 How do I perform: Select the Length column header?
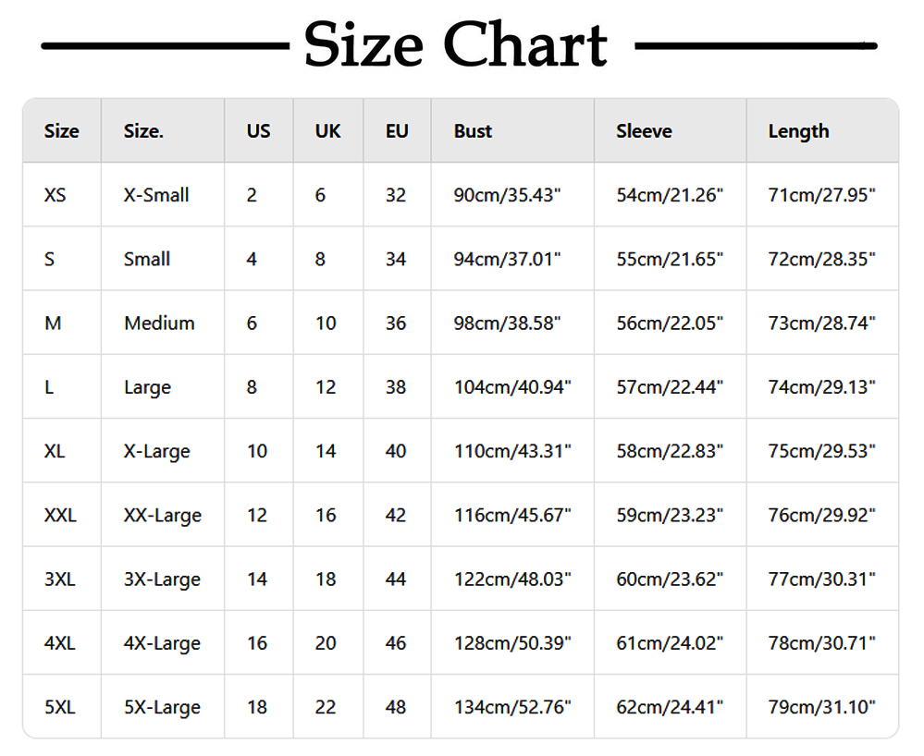coord(798,131)
